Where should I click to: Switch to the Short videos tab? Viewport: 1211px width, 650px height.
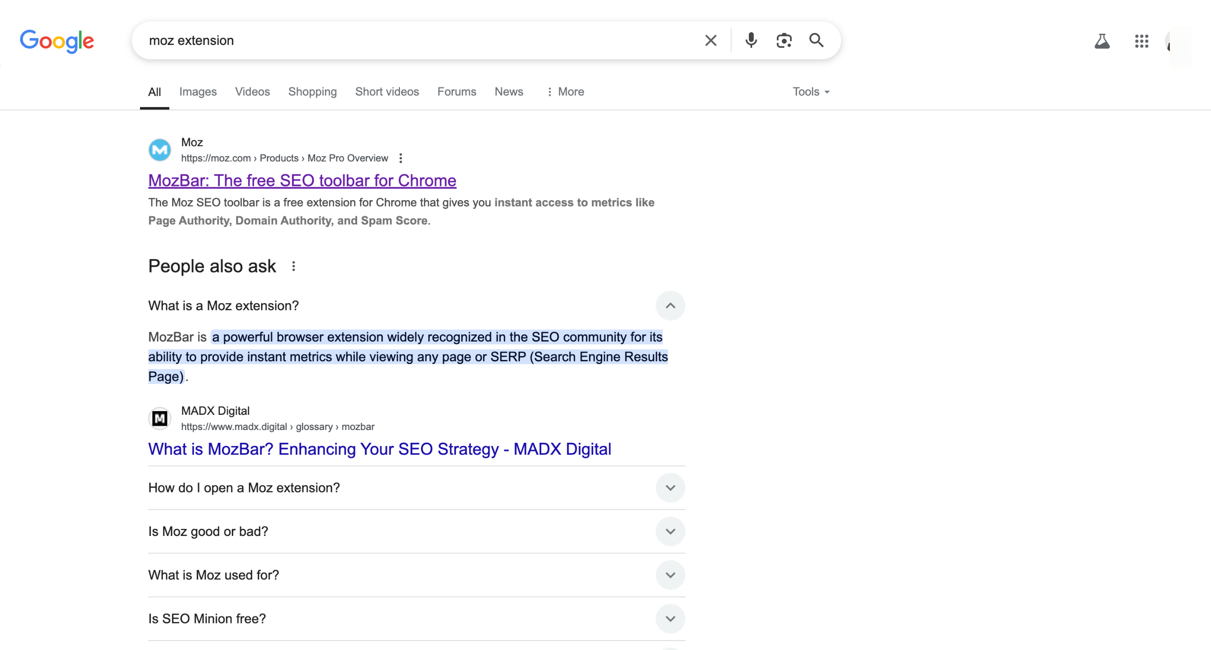(386, 92)
